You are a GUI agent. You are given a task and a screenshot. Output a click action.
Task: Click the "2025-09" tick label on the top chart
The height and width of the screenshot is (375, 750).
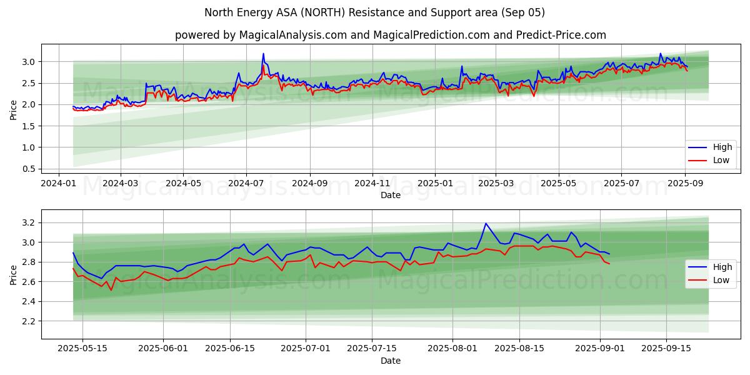pos(685,183)
